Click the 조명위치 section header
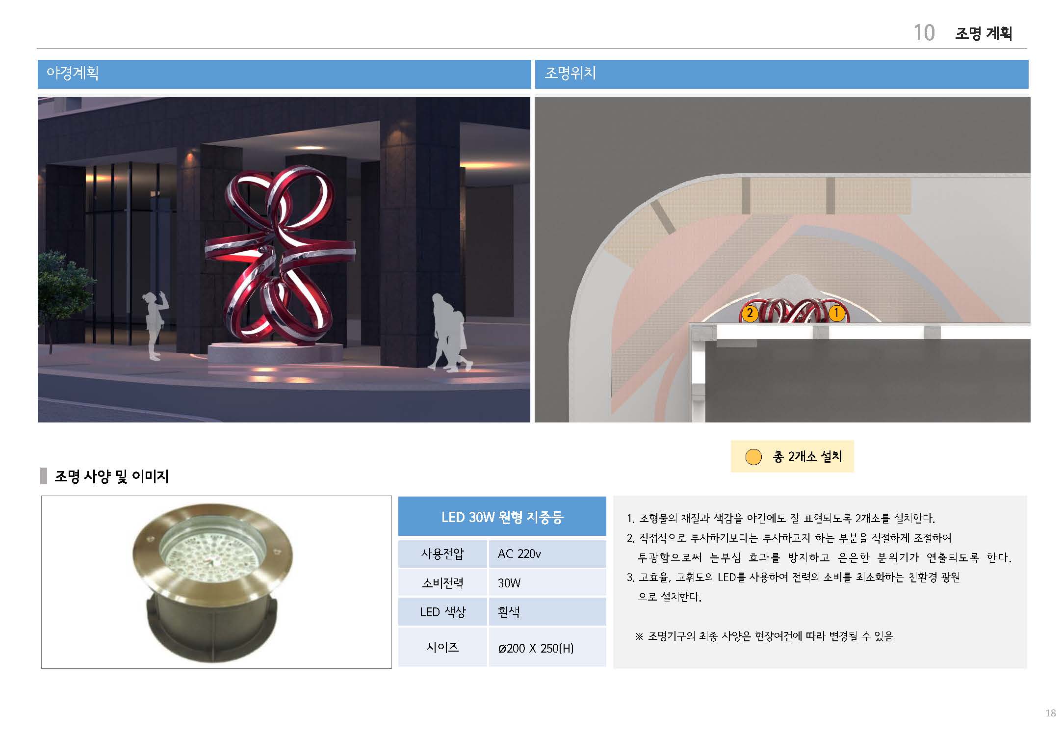 570,74
